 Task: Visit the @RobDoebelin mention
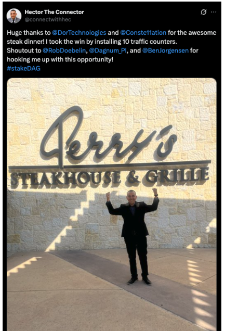point(64,50)
